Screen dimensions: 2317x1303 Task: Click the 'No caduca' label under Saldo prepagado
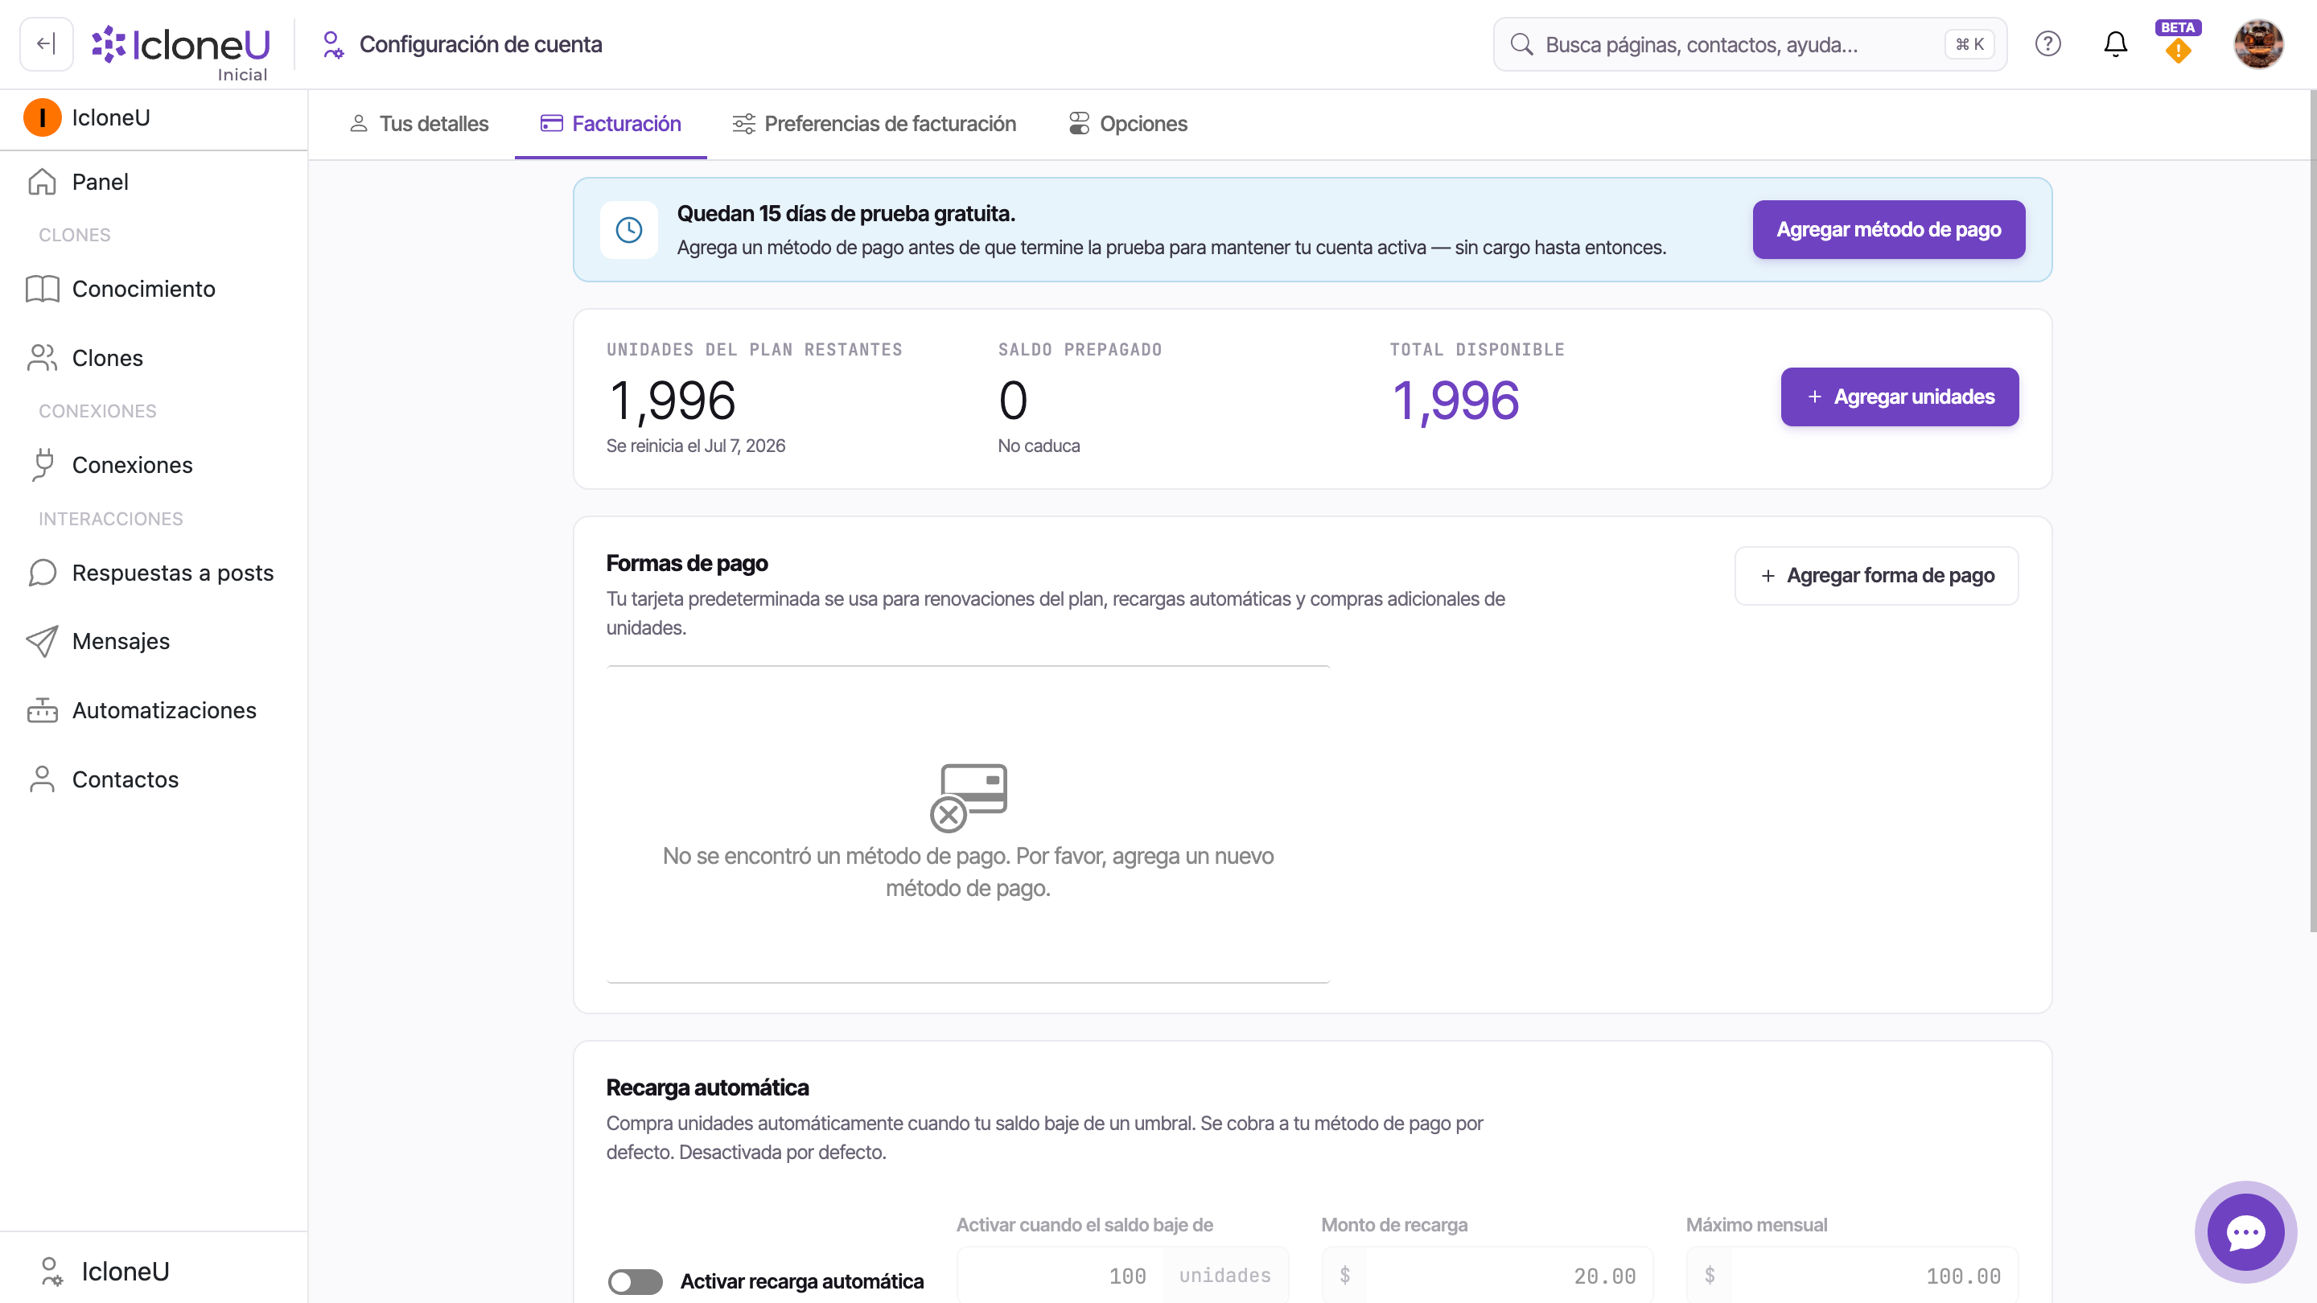click(x=1039, y=446)
